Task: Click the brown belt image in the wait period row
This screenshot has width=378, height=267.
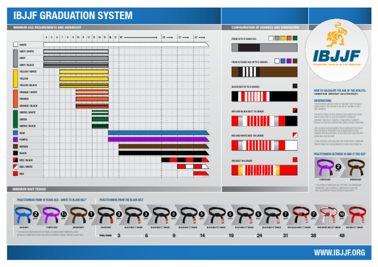Action: (79, 215)
